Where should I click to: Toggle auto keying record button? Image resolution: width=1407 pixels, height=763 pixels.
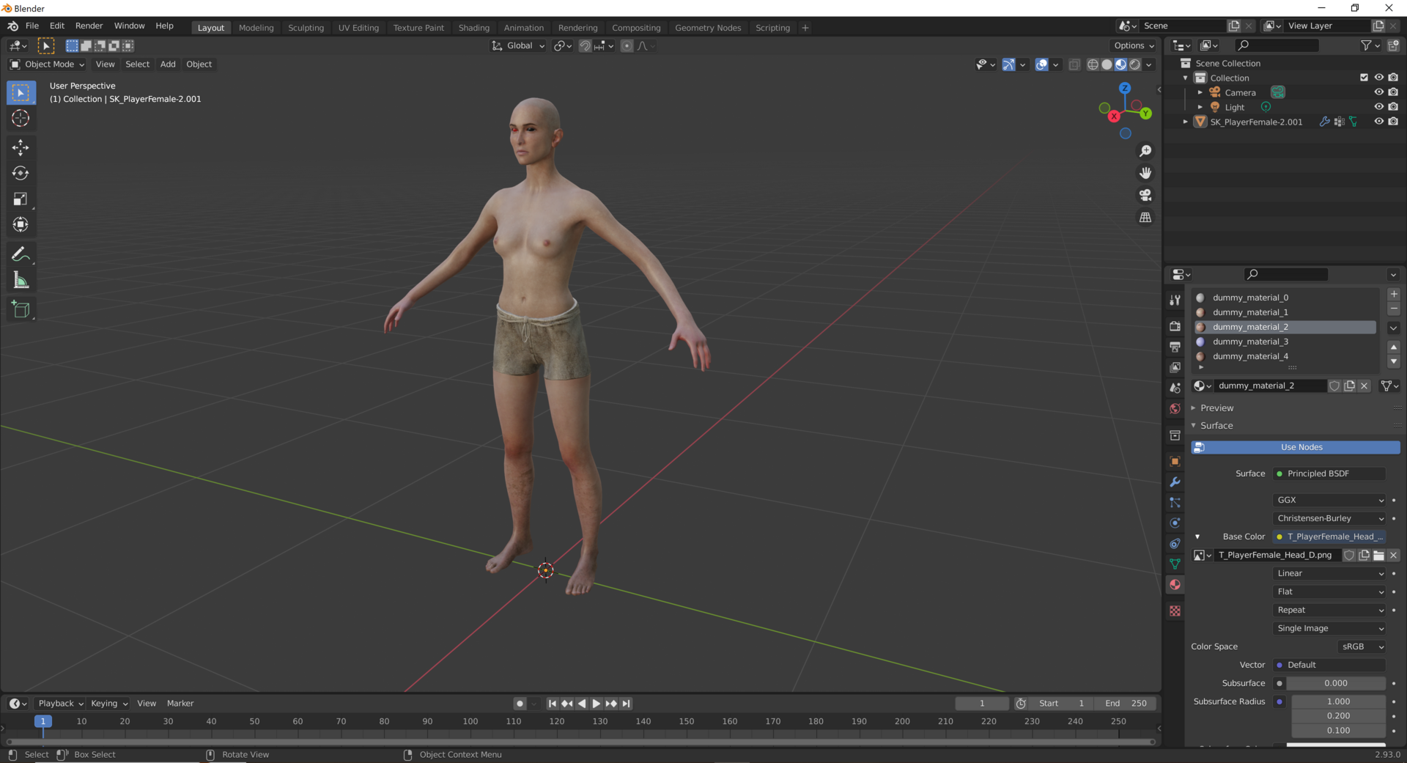pyautogui.click(x=520, y=704)
